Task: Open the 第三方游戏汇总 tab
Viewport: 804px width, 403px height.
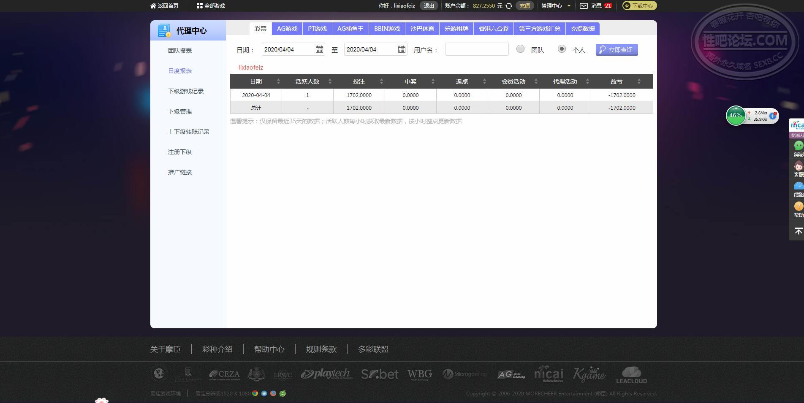Action: click(540, 29)
